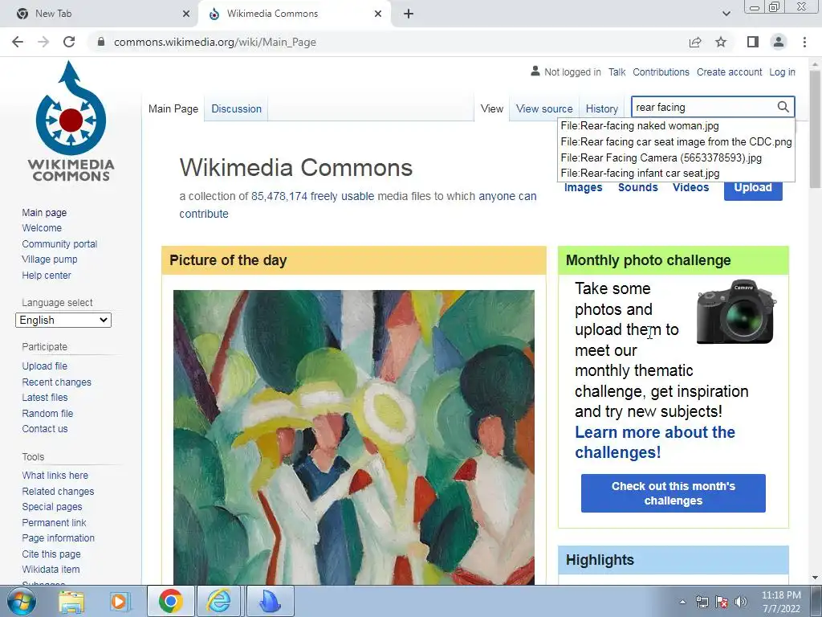Click the Picture of the day painting

click(x=354, y=437)
